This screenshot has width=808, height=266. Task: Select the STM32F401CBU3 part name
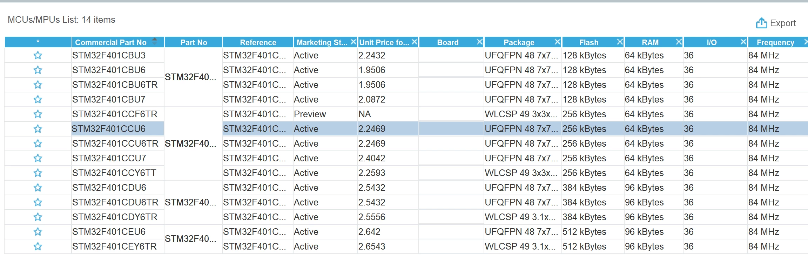click(109, 55)
